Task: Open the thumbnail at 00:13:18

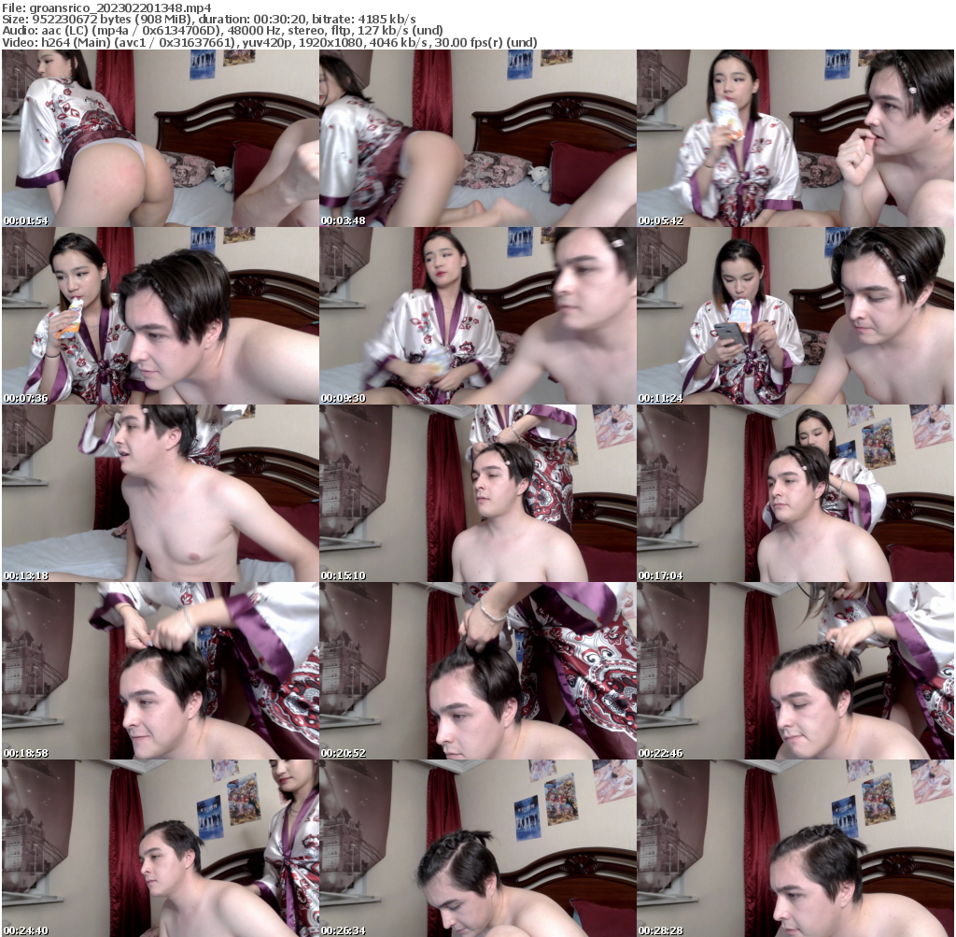Action: (160, 493)
